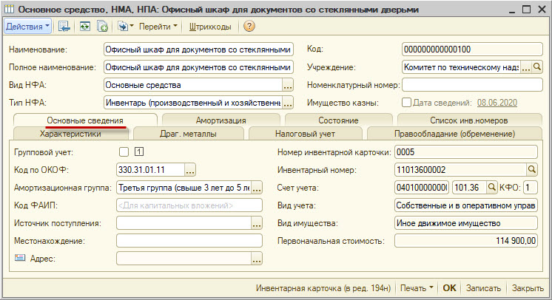Open the Действия dropdown menu

(x=27, y=27)
